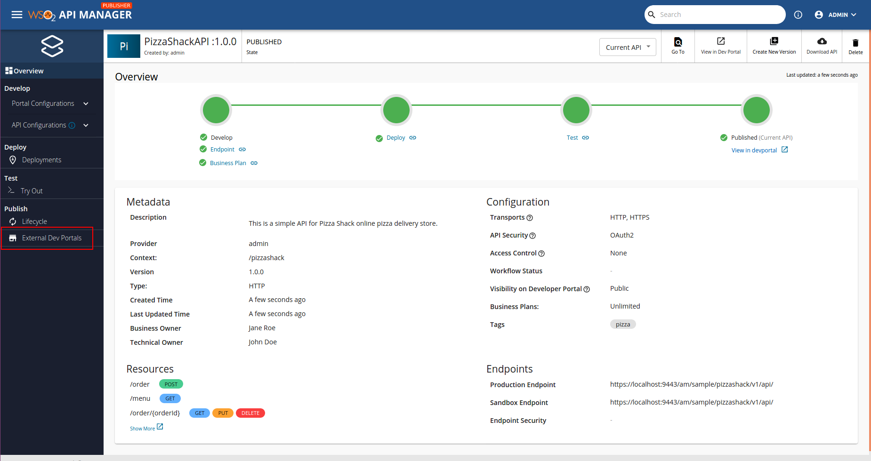The image size is (871, 461).
Task: Select External Dev Portals in sidebar
Action: 52,238
